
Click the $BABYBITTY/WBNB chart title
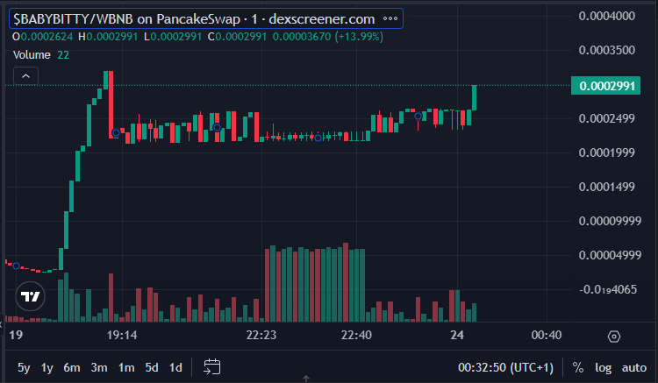coord(194,19)
